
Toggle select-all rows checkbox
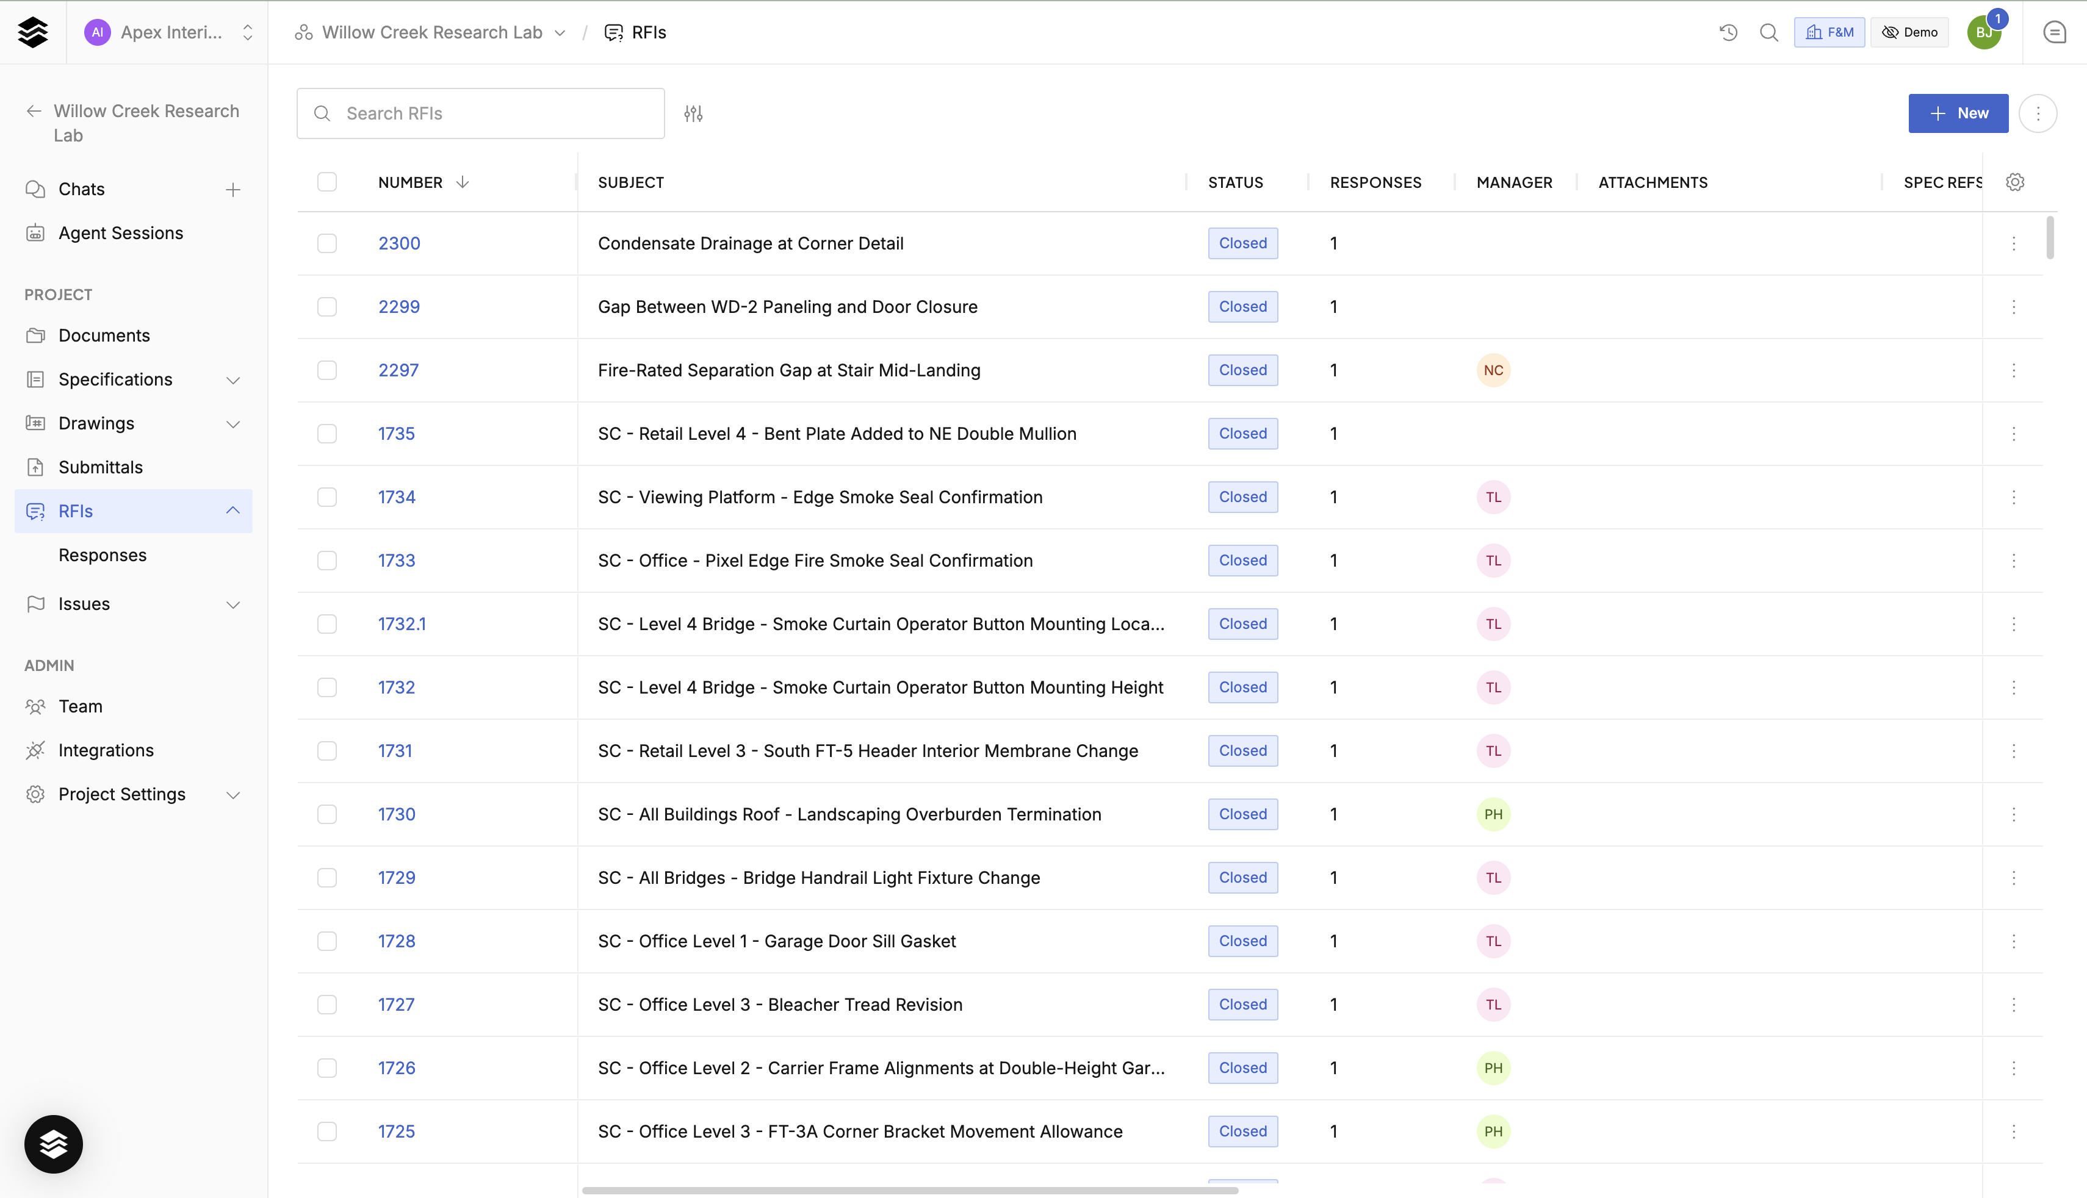326,182
